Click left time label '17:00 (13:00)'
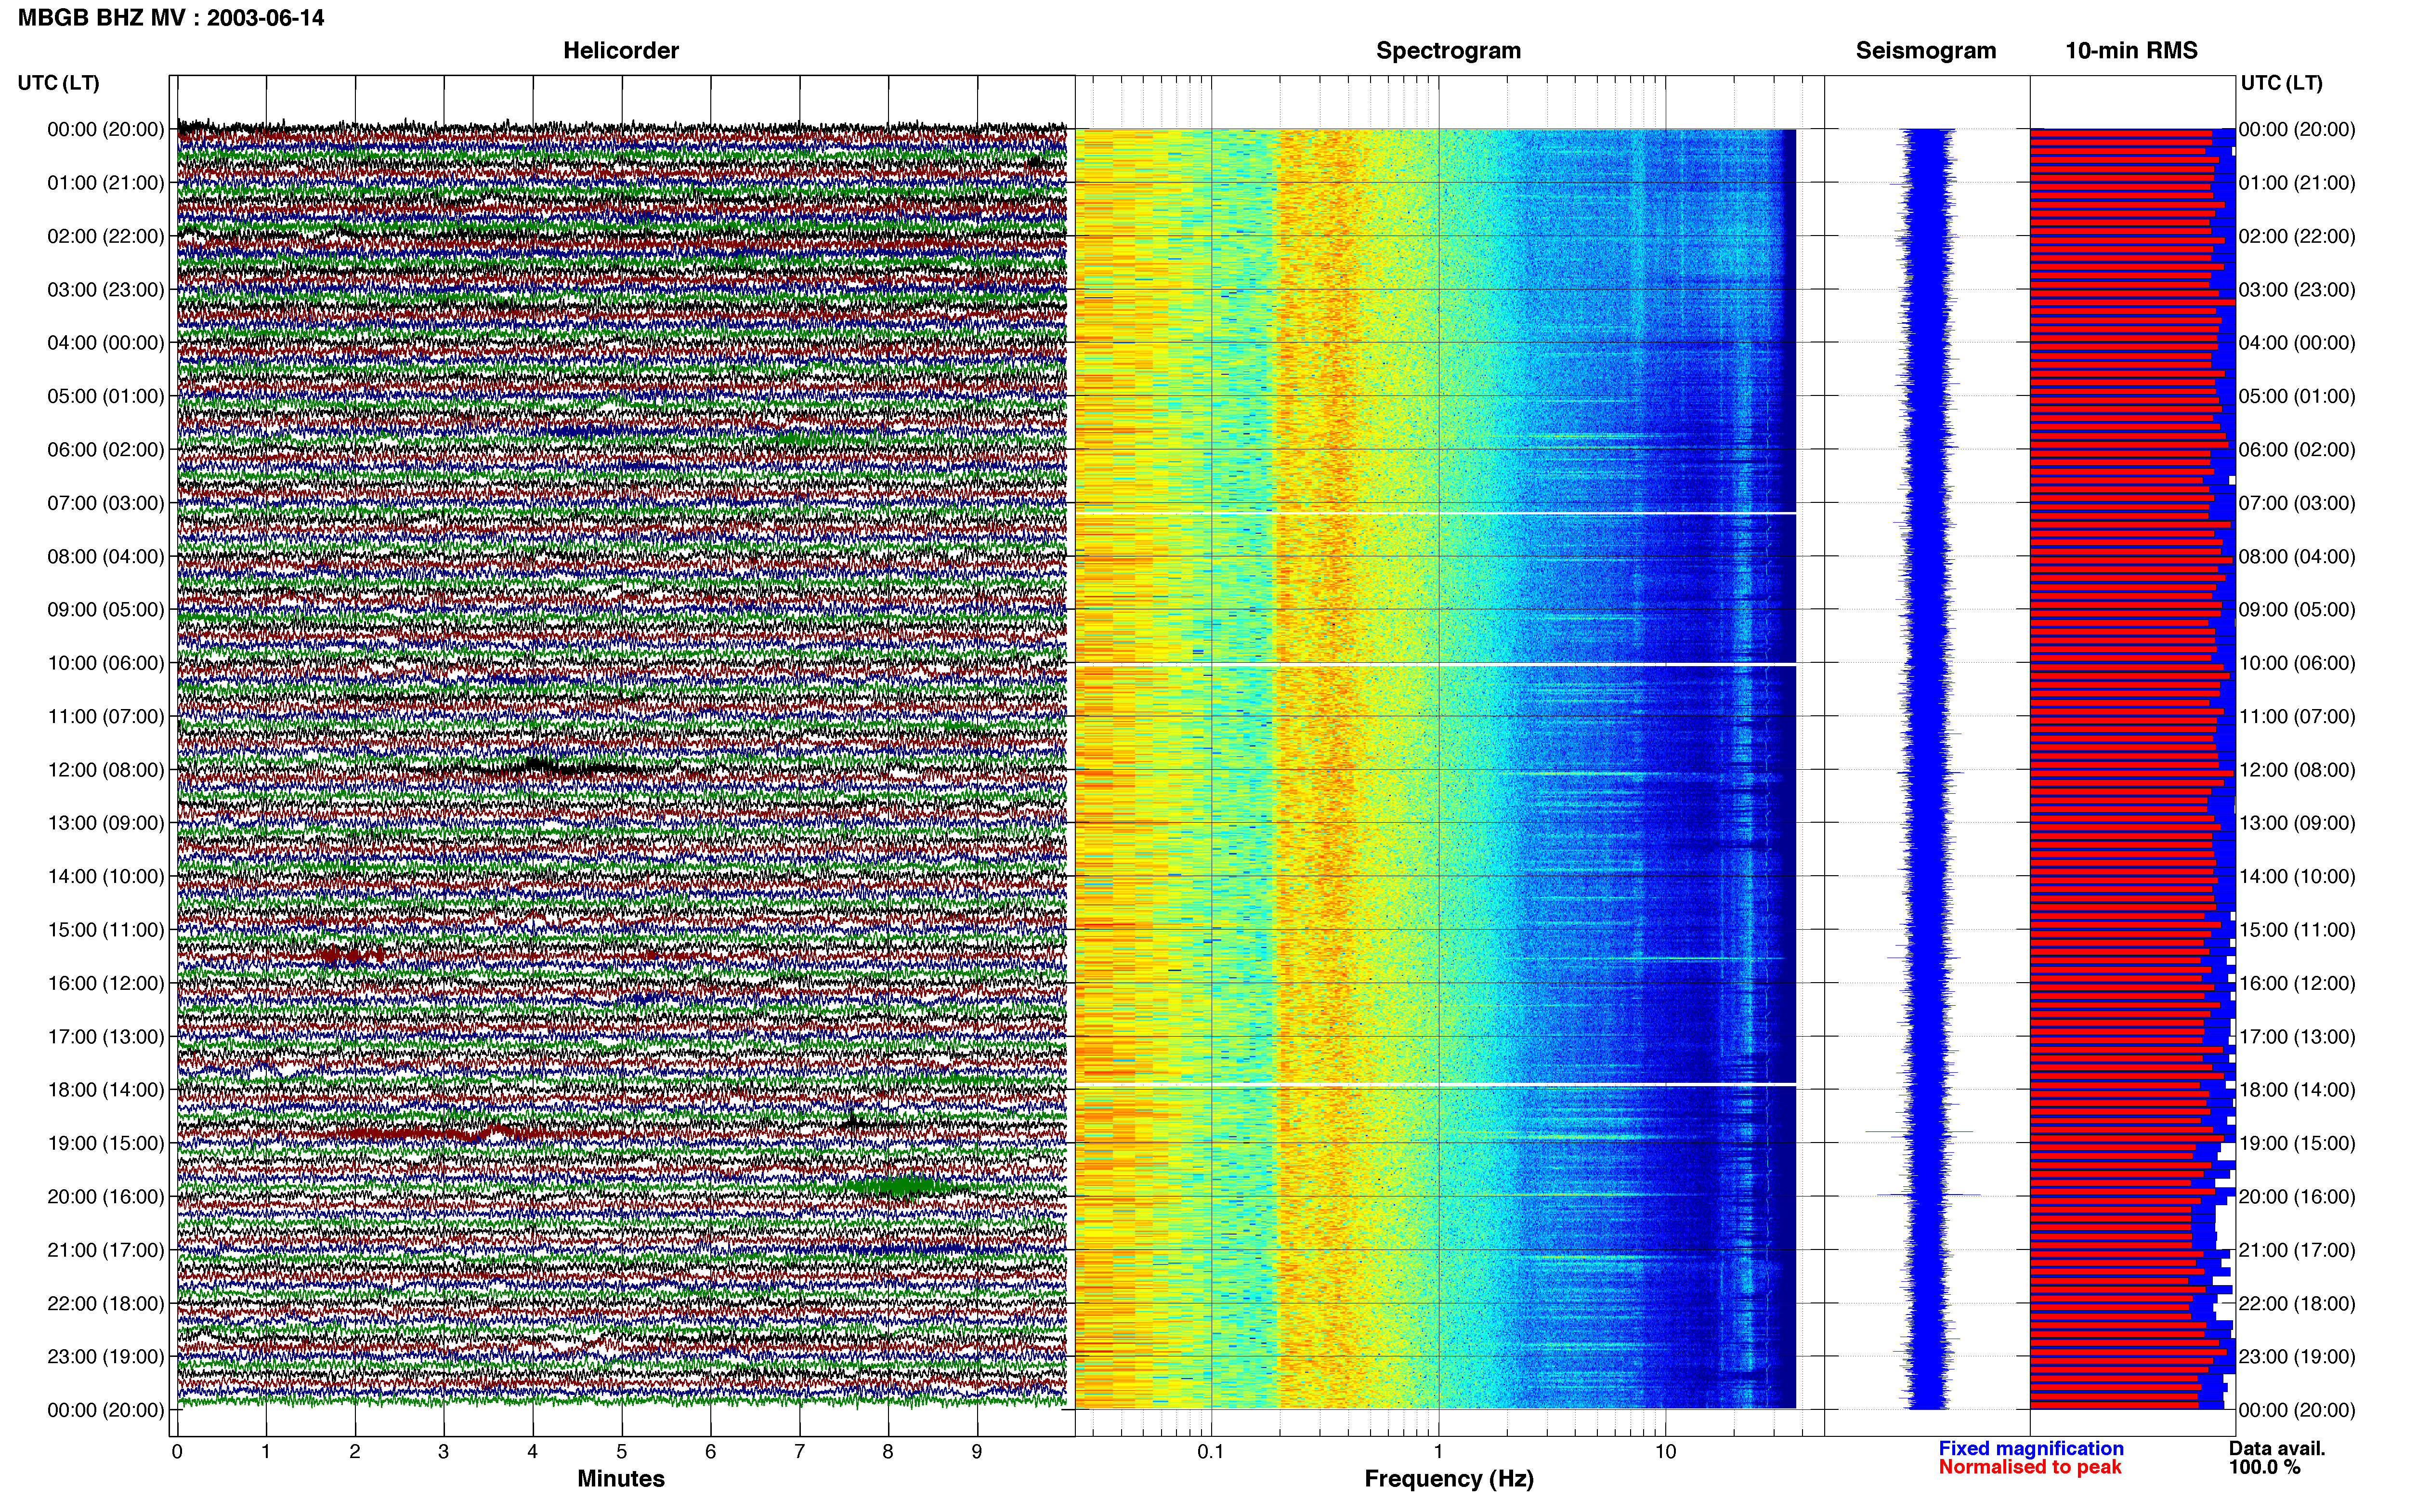 (106, 1036)
